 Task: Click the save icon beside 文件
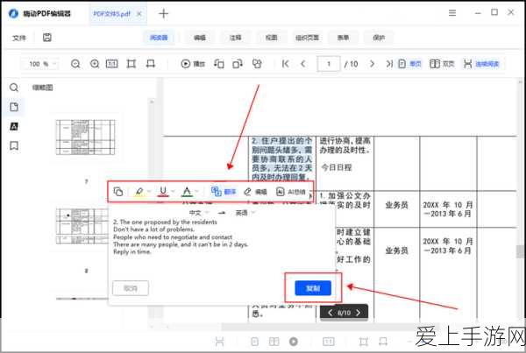click(x=47, y=38)
